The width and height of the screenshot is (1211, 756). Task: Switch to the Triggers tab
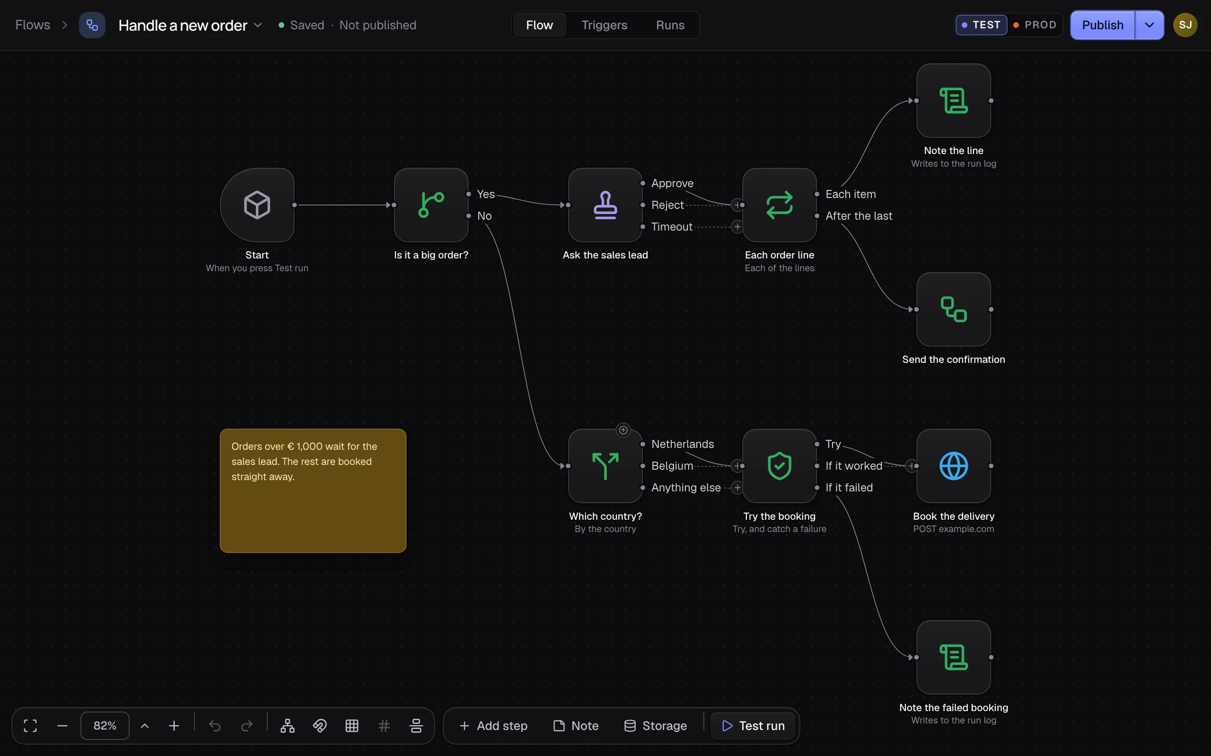pyautogui.click(x=604, y=25)
